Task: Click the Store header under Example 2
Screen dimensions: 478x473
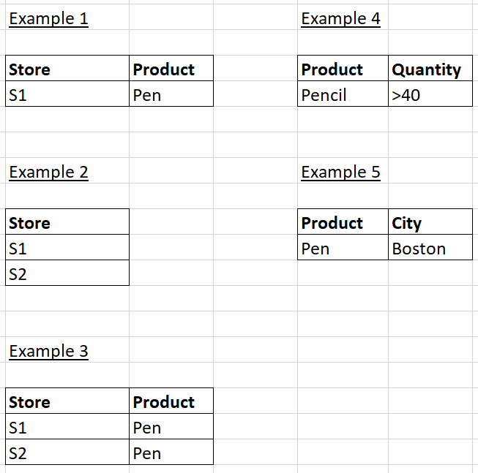Action: coord(67,223)
